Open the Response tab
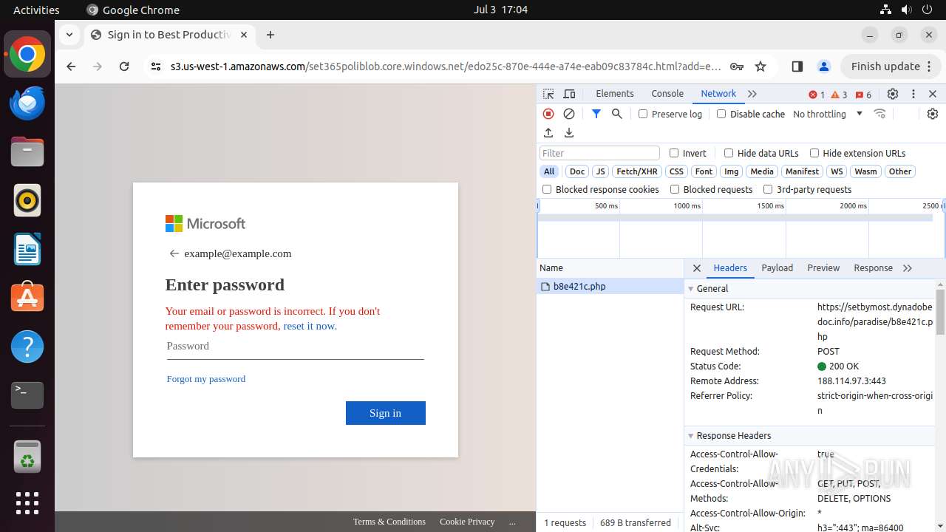 (x=873, y=268)
